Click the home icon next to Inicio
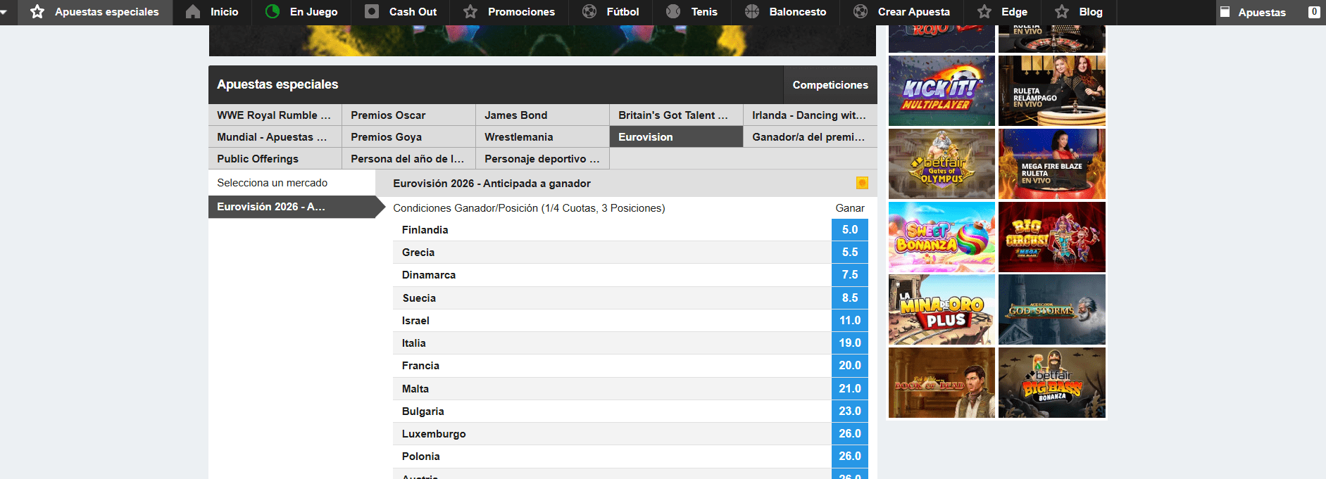Viewport: 1326px width, 479px height. click(x=193, y=11)
